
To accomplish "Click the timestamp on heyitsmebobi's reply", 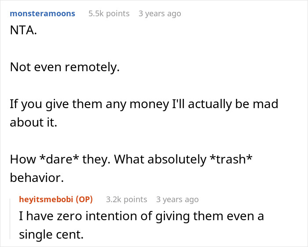I will [177, 200].
